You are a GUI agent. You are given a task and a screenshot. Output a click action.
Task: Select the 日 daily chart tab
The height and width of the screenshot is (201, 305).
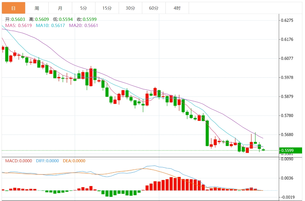coord(13,8)
